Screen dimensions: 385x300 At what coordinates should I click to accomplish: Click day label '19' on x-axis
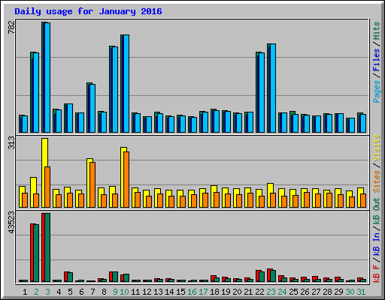[x=226, y=292]
